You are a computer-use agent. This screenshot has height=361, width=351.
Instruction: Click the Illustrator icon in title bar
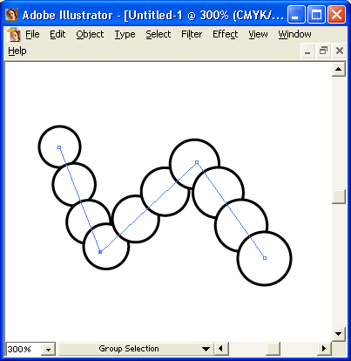click(x=11, y=14)
